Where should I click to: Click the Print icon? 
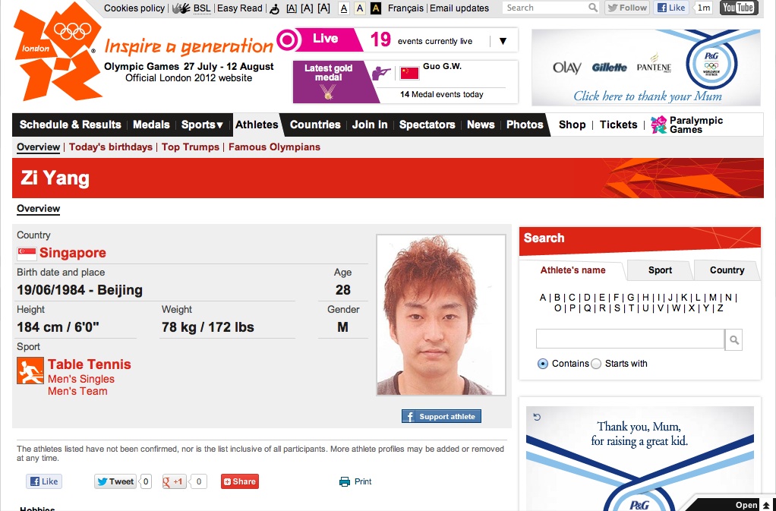[345, 481]
